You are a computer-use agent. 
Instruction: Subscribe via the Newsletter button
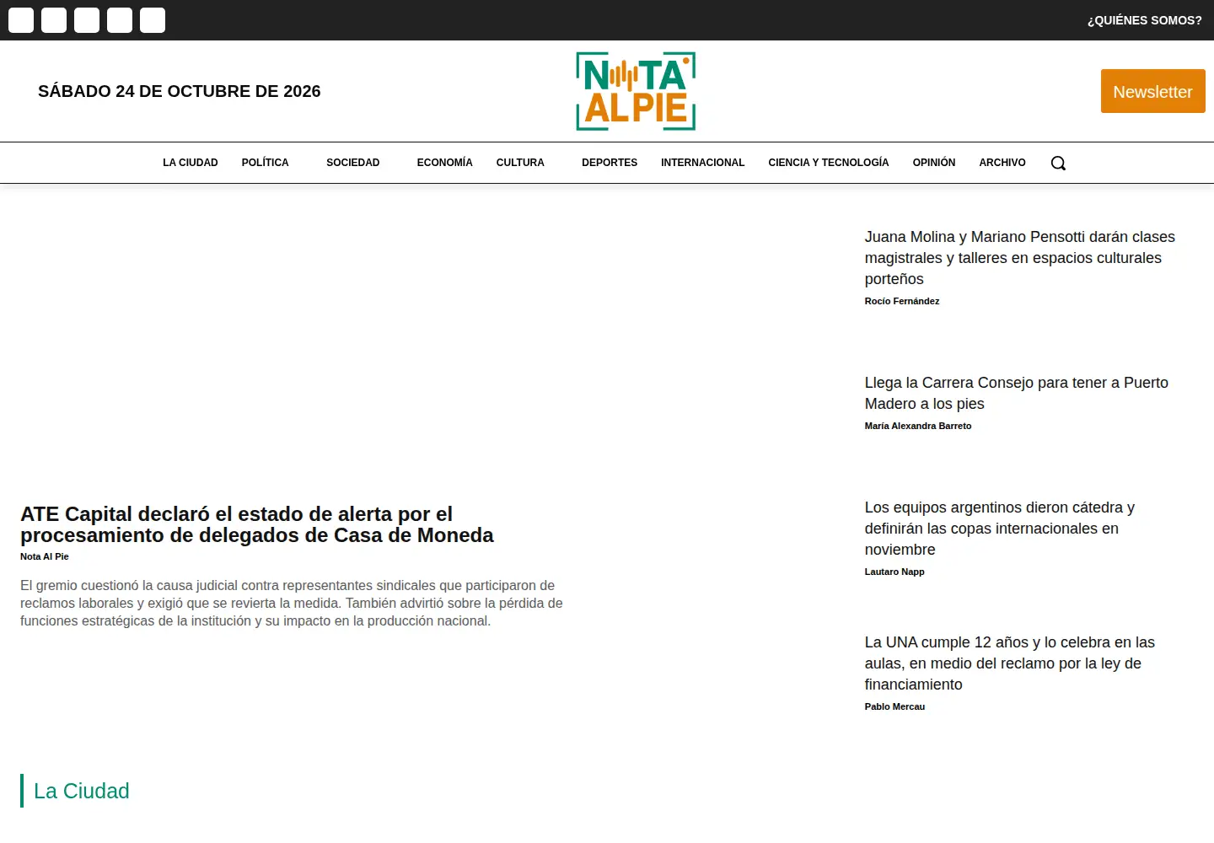pos(1152,91)
